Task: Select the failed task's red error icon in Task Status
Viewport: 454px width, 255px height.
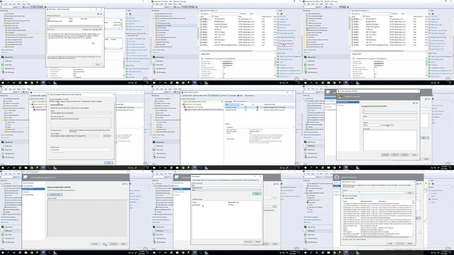Action: pos(48,21)
